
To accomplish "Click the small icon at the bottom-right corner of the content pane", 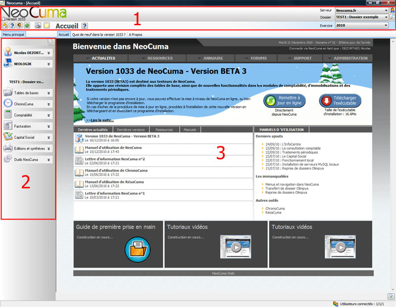I will click(x=391, y=297).
